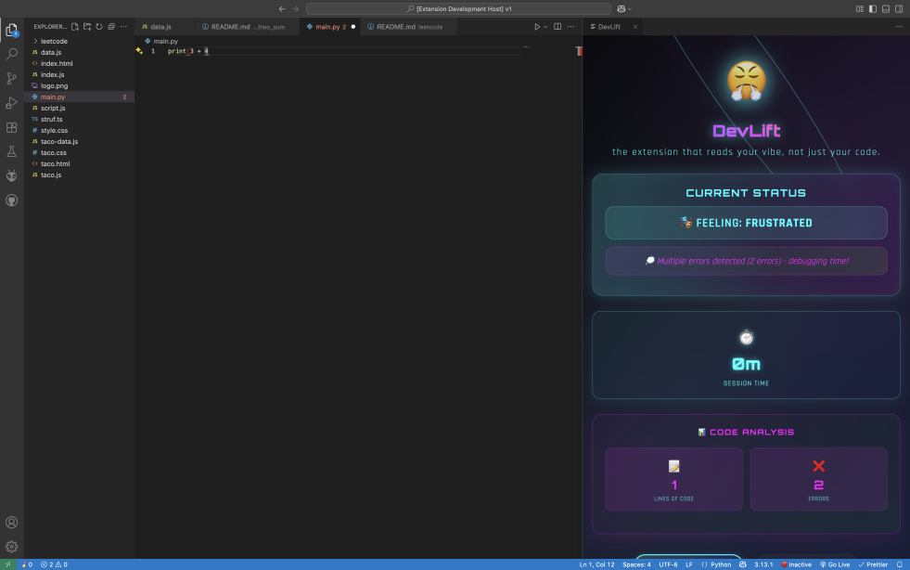Open the Run and Debug view
The height and width of the screenshot is (570, 910).
coord(12,103)
